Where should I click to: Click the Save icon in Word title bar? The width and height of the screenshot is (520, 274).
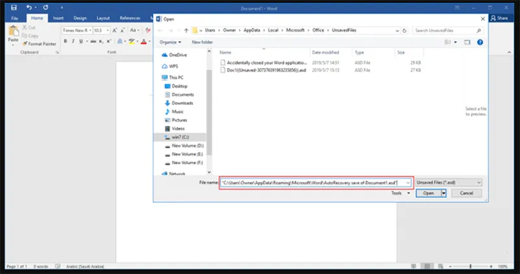click(14, 8)
